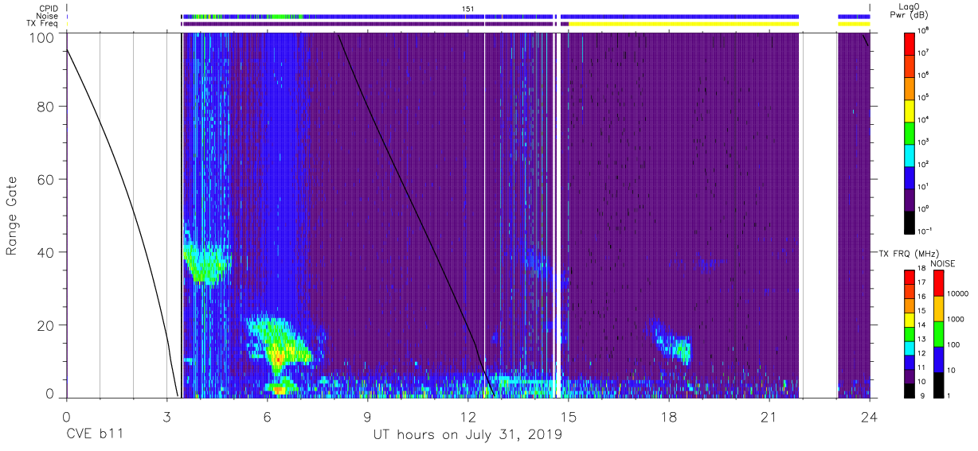The image size is (978, 451).
Task: Click the 15 hour tick label
Action: (568, 416)
